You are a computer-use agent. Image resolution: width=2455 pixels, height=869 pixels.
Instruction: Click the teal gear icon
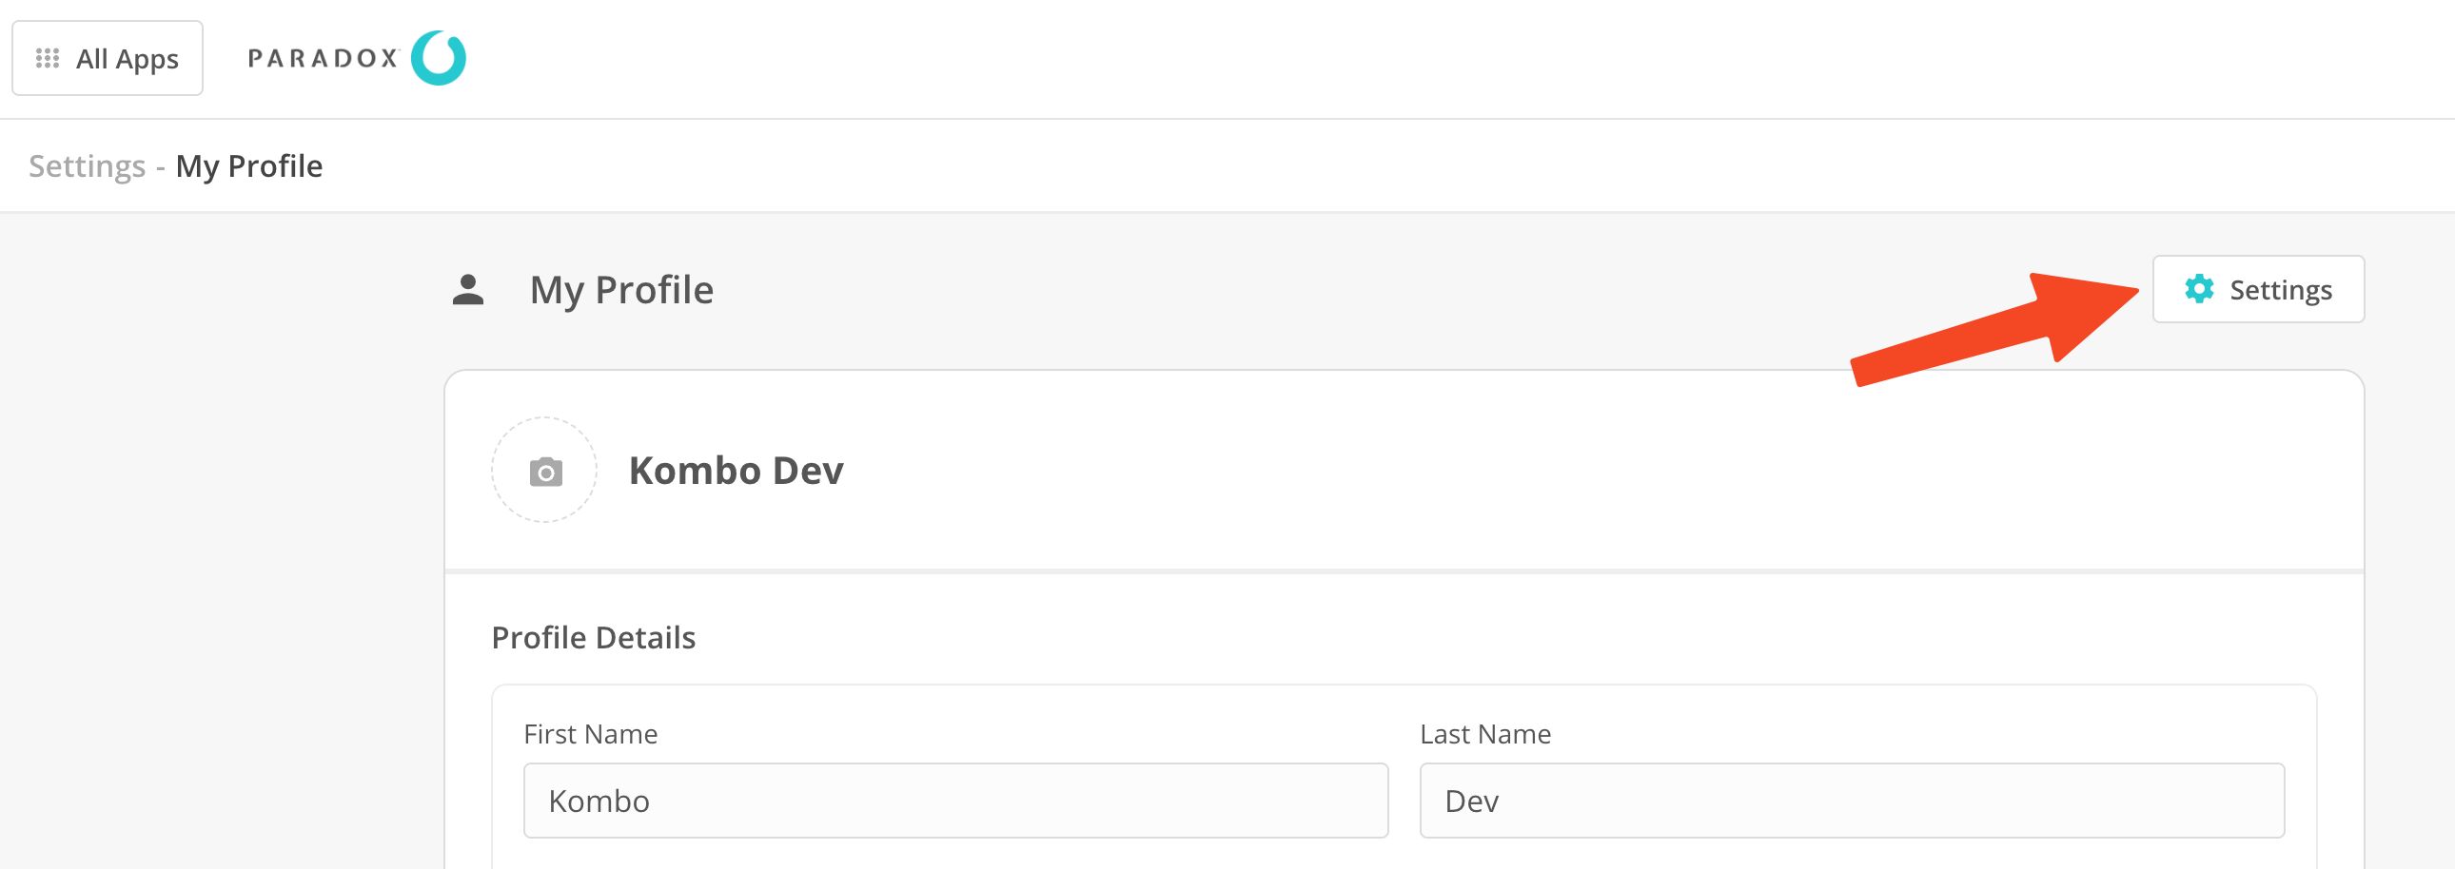[2199, 289]
